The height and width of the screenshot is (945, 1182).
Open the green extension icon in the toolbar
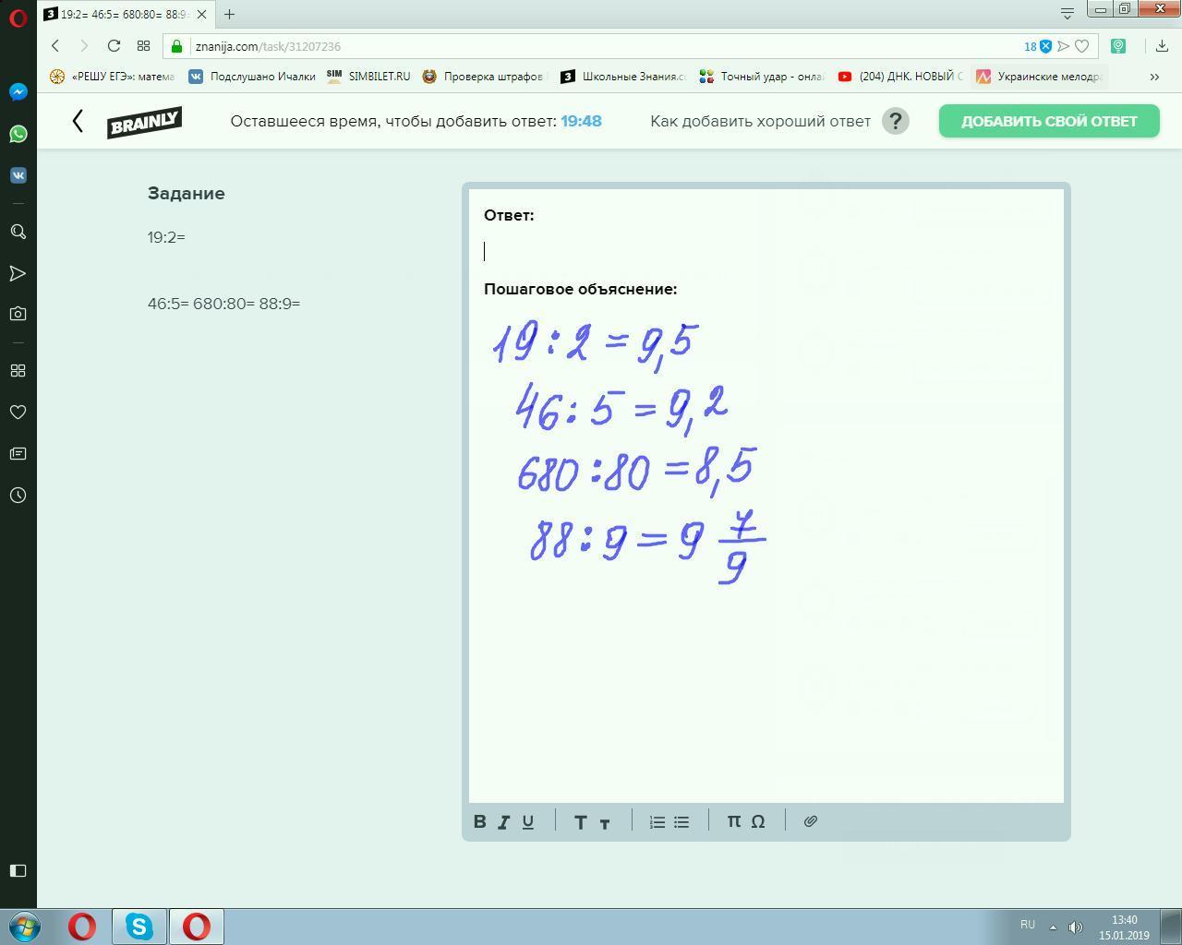click(x=1118, y=46)
